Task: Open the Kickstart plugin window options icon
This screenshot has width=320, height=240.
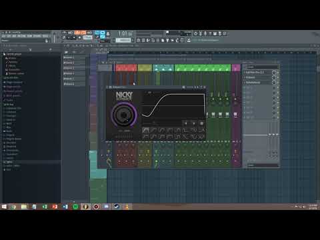Action: click(111, 87)
